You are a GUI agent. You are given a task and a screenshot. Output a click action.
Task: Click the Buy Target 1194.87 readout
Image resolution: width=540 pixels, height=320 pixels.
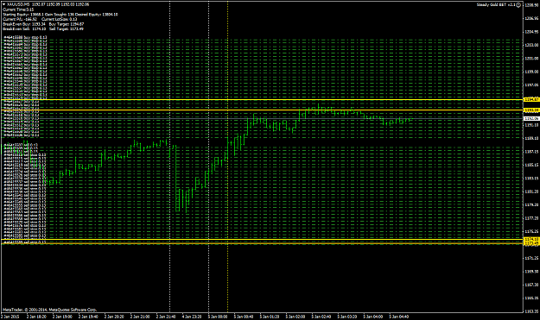67,24
